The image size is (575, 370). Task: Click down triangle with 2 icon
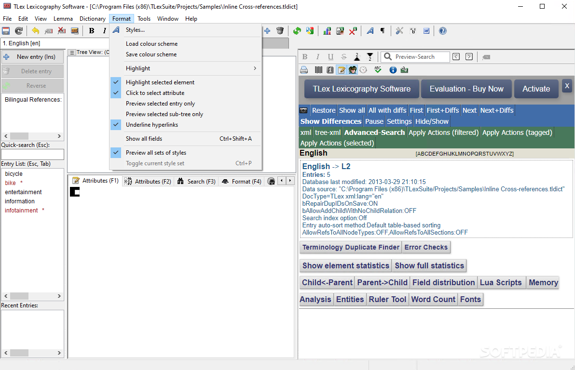point(370,57)
